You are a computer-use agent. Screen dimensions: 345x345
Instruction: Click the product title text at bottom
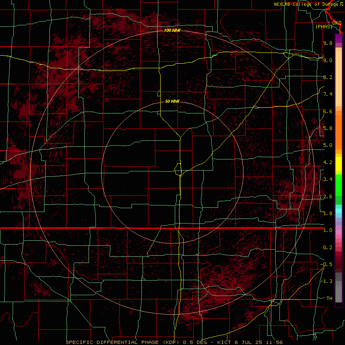click(174, 342)
